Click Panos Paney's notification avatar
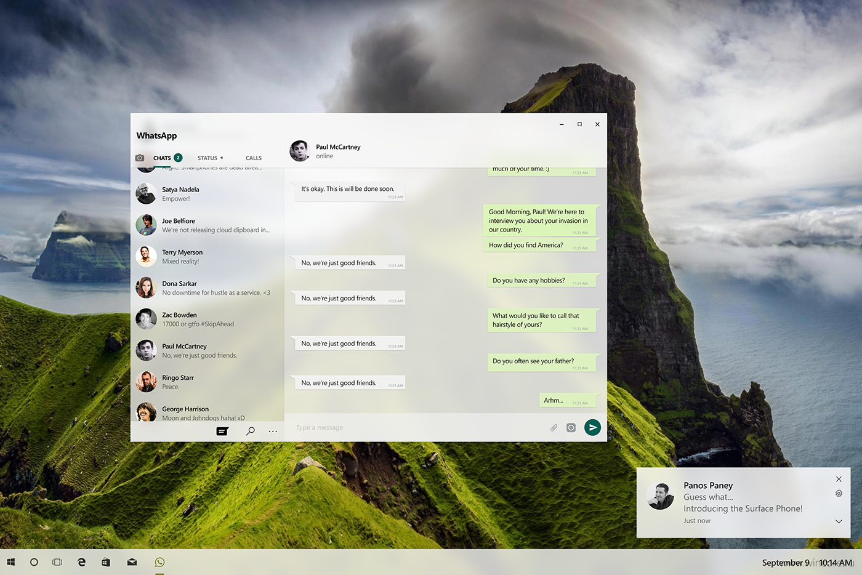Image resolution: width=862 pixels, height=575 pixels. (661, 496)
